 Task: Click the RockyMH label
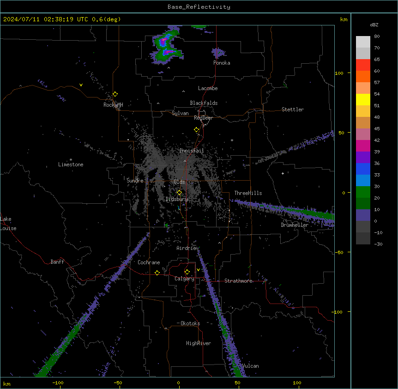(113, 105)
